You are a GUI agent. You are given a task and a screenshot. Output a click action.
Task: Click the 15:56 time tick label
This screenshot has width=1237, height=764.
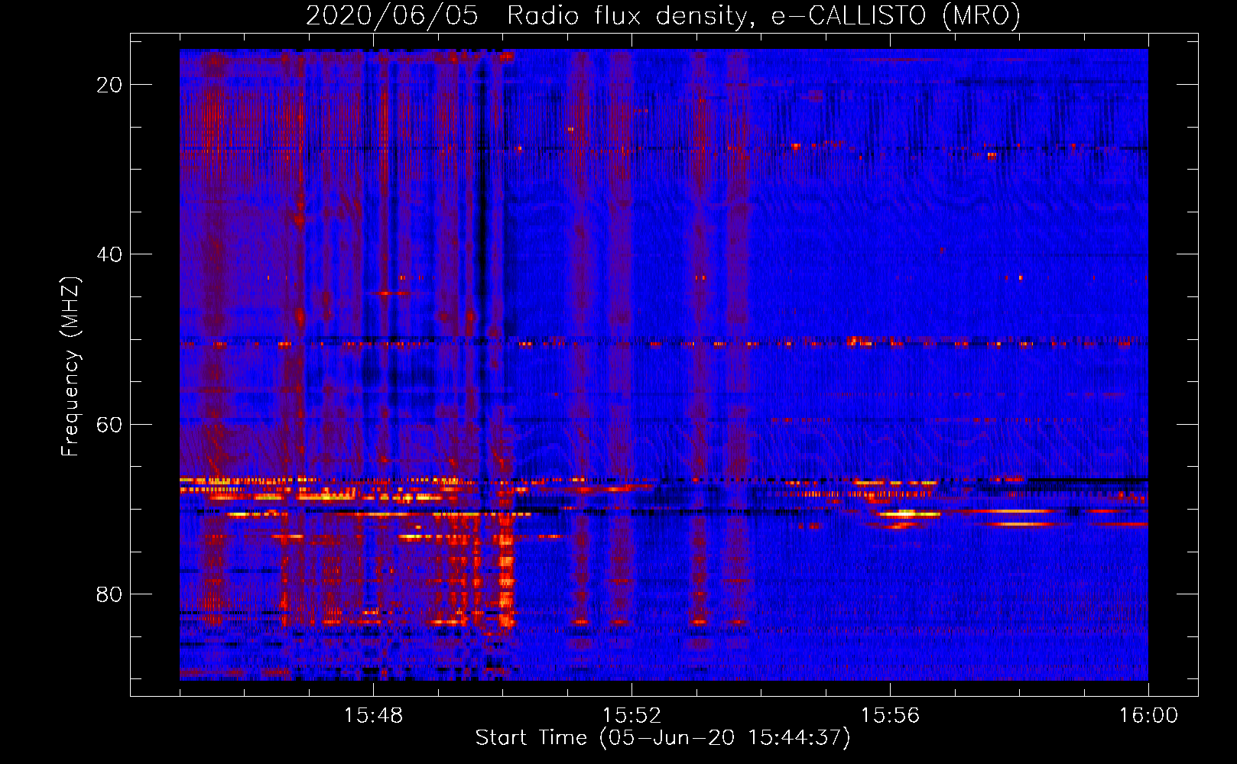(x=890, y=716)
